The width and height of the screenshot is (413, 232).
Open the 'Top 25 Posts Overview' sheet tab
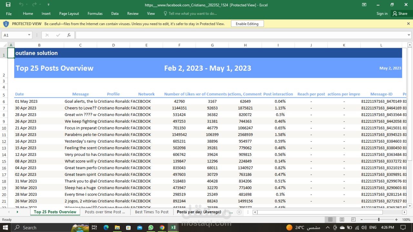point(55,212)
